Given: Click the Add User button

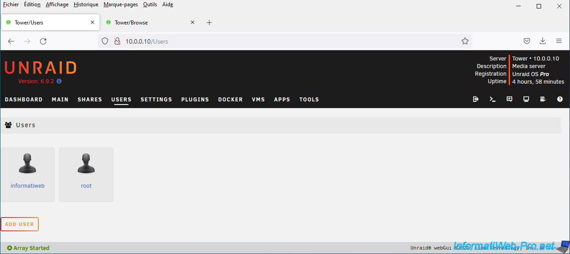Looking at the screenshot, I should pos(20,224).
